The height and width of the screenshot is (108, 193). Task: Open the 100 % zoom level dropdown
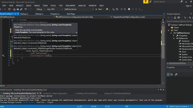8,86
